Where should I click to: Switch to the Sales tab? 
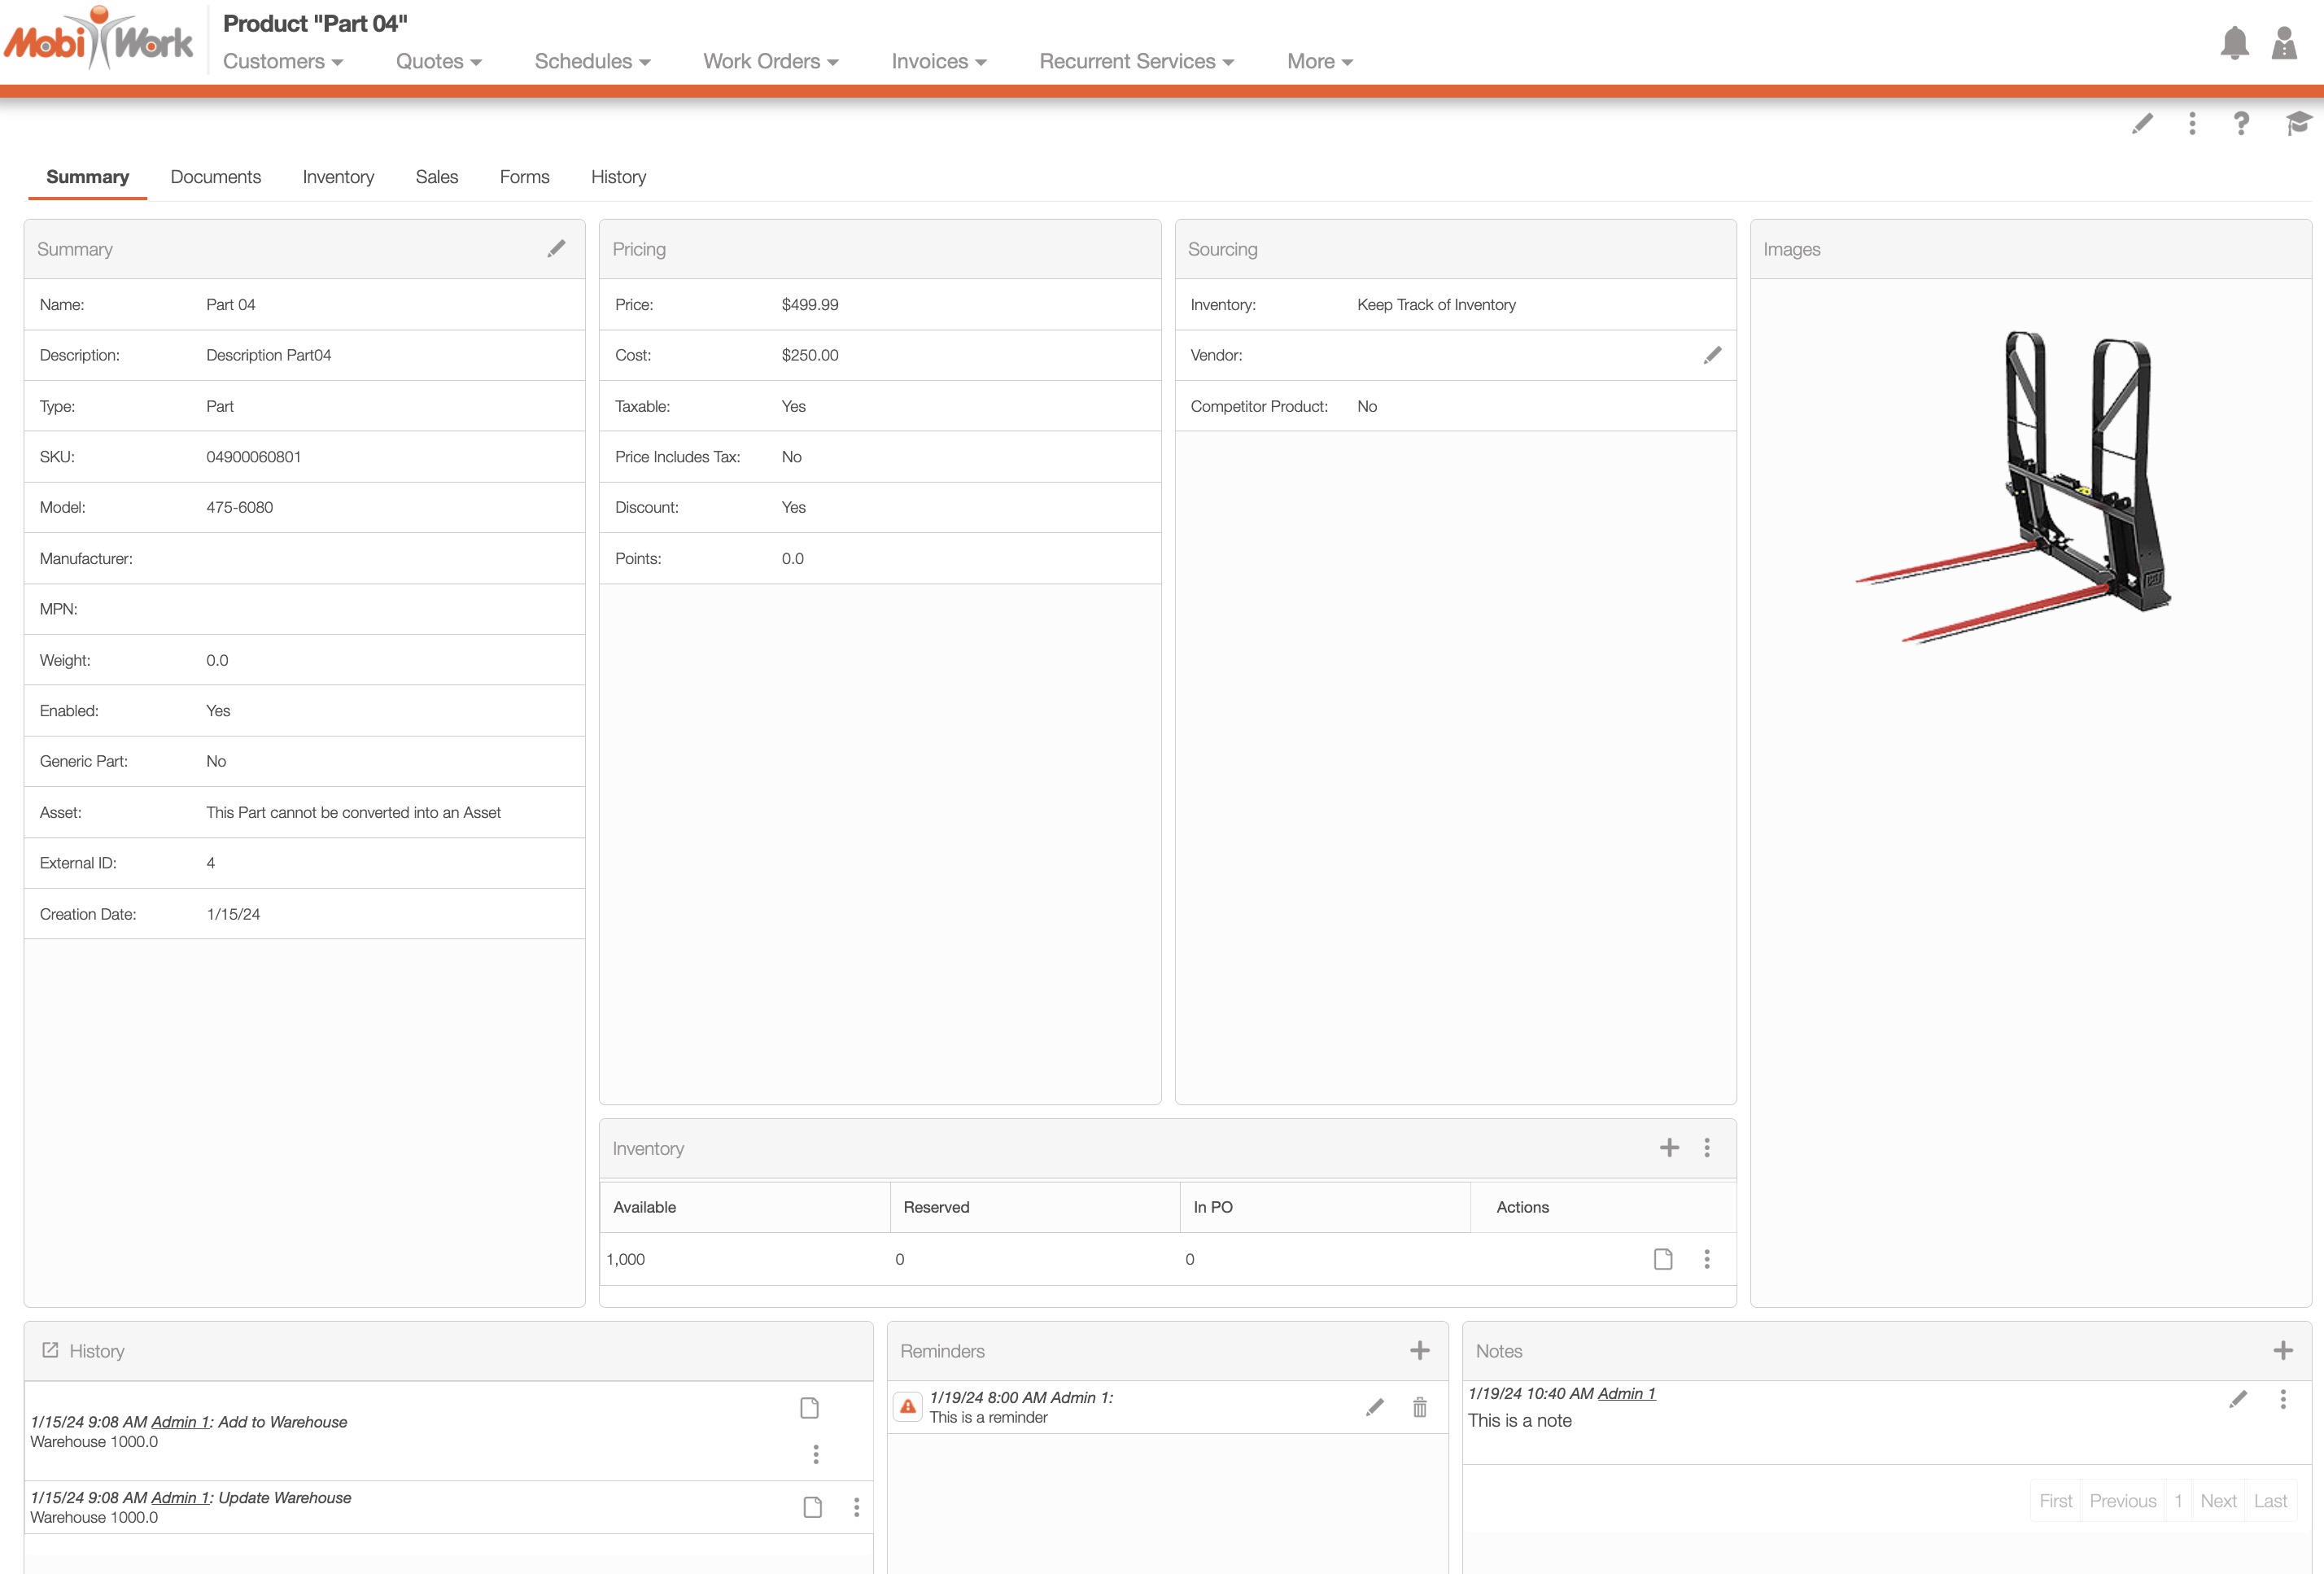[436, 177]
